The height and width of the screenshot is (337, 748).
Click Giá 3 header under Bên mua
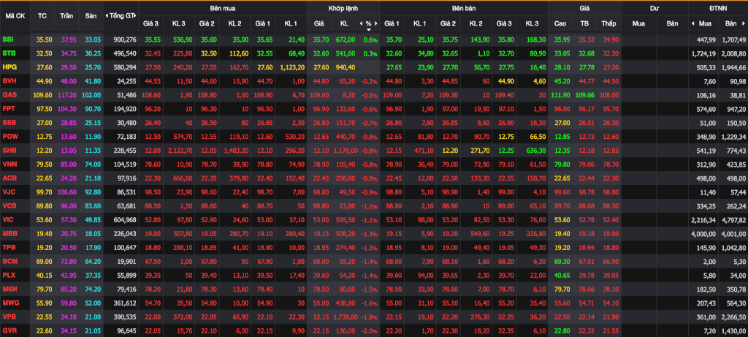coord(151,23)
